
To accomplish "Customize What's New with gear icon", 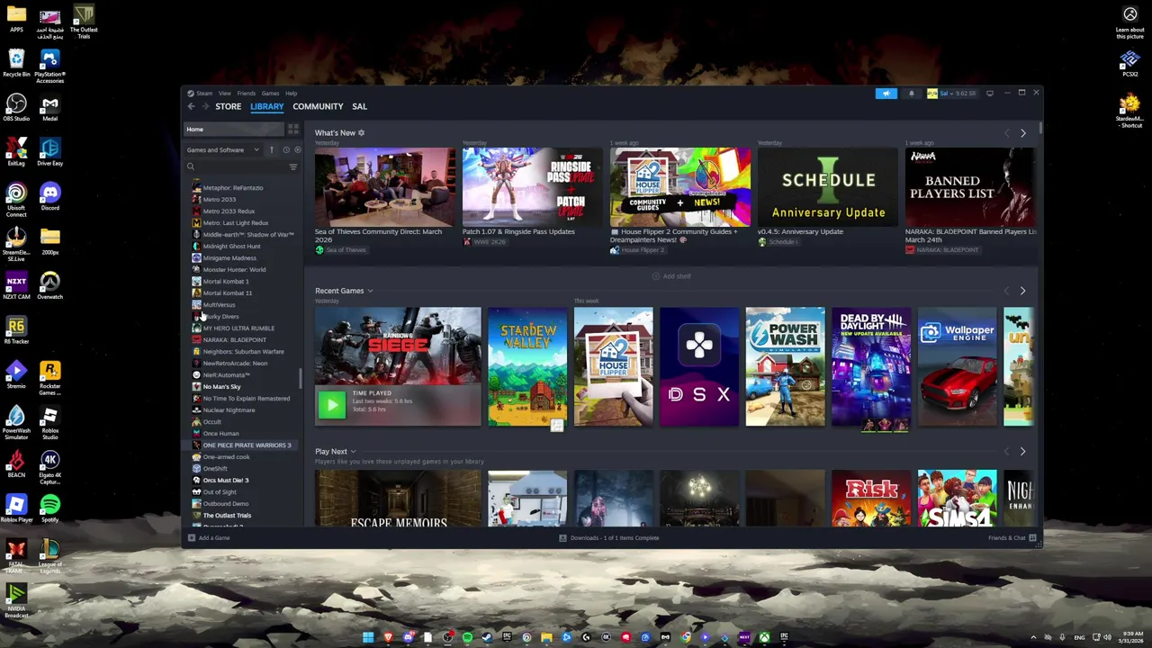I will tap(361, 133).
